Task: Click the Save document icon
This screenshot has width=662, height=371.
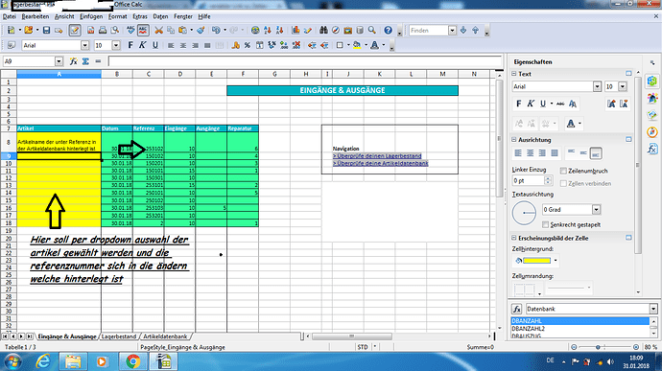Action: pyautogui.click(x=46, y=31)
